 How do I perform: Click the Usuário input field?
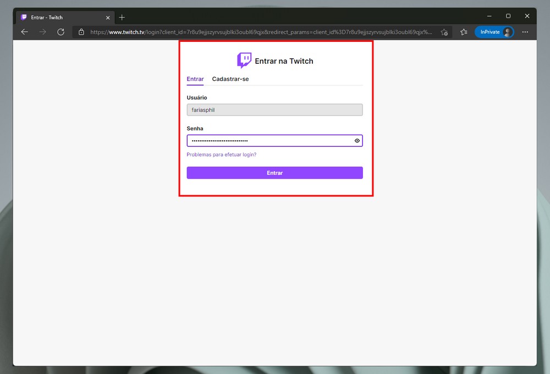point(274,110)
